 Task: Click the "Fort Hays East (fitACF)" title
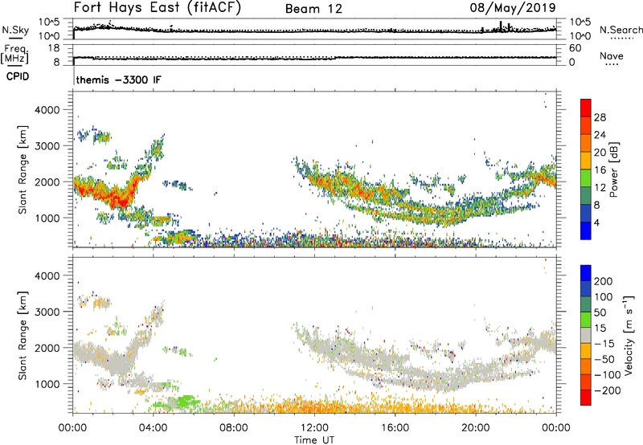158,7
